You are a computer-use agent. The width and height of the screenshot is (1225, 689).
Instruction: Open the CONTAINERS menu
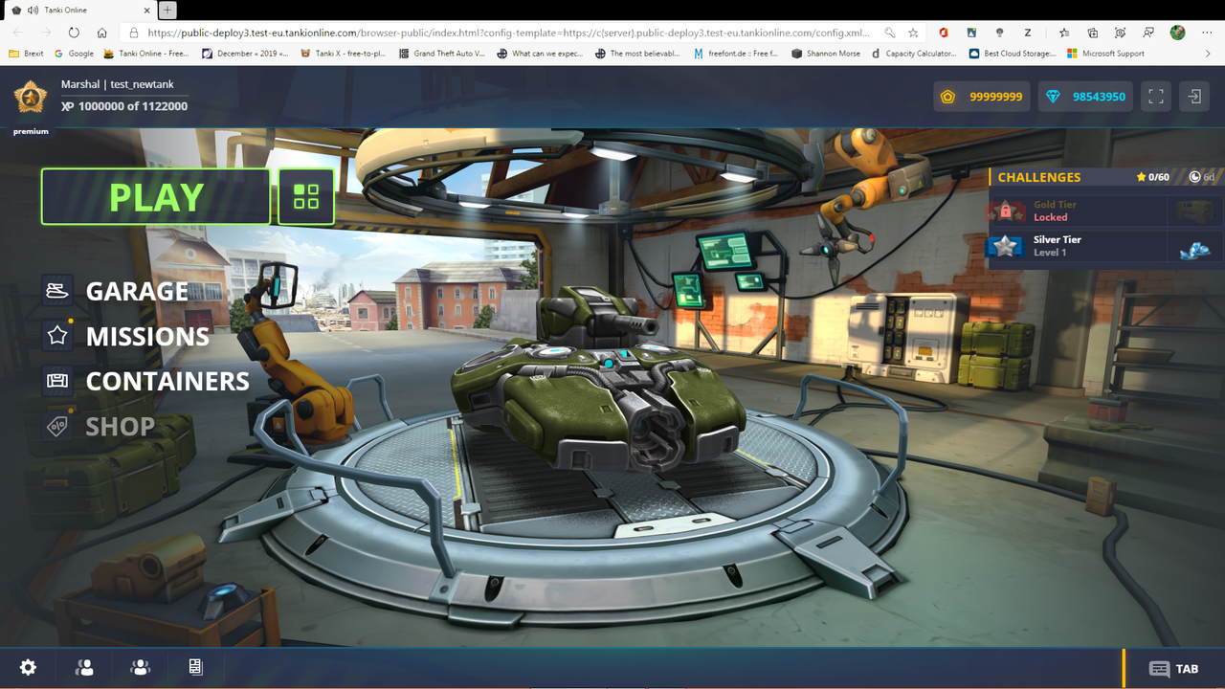click(x=167, y=381)
